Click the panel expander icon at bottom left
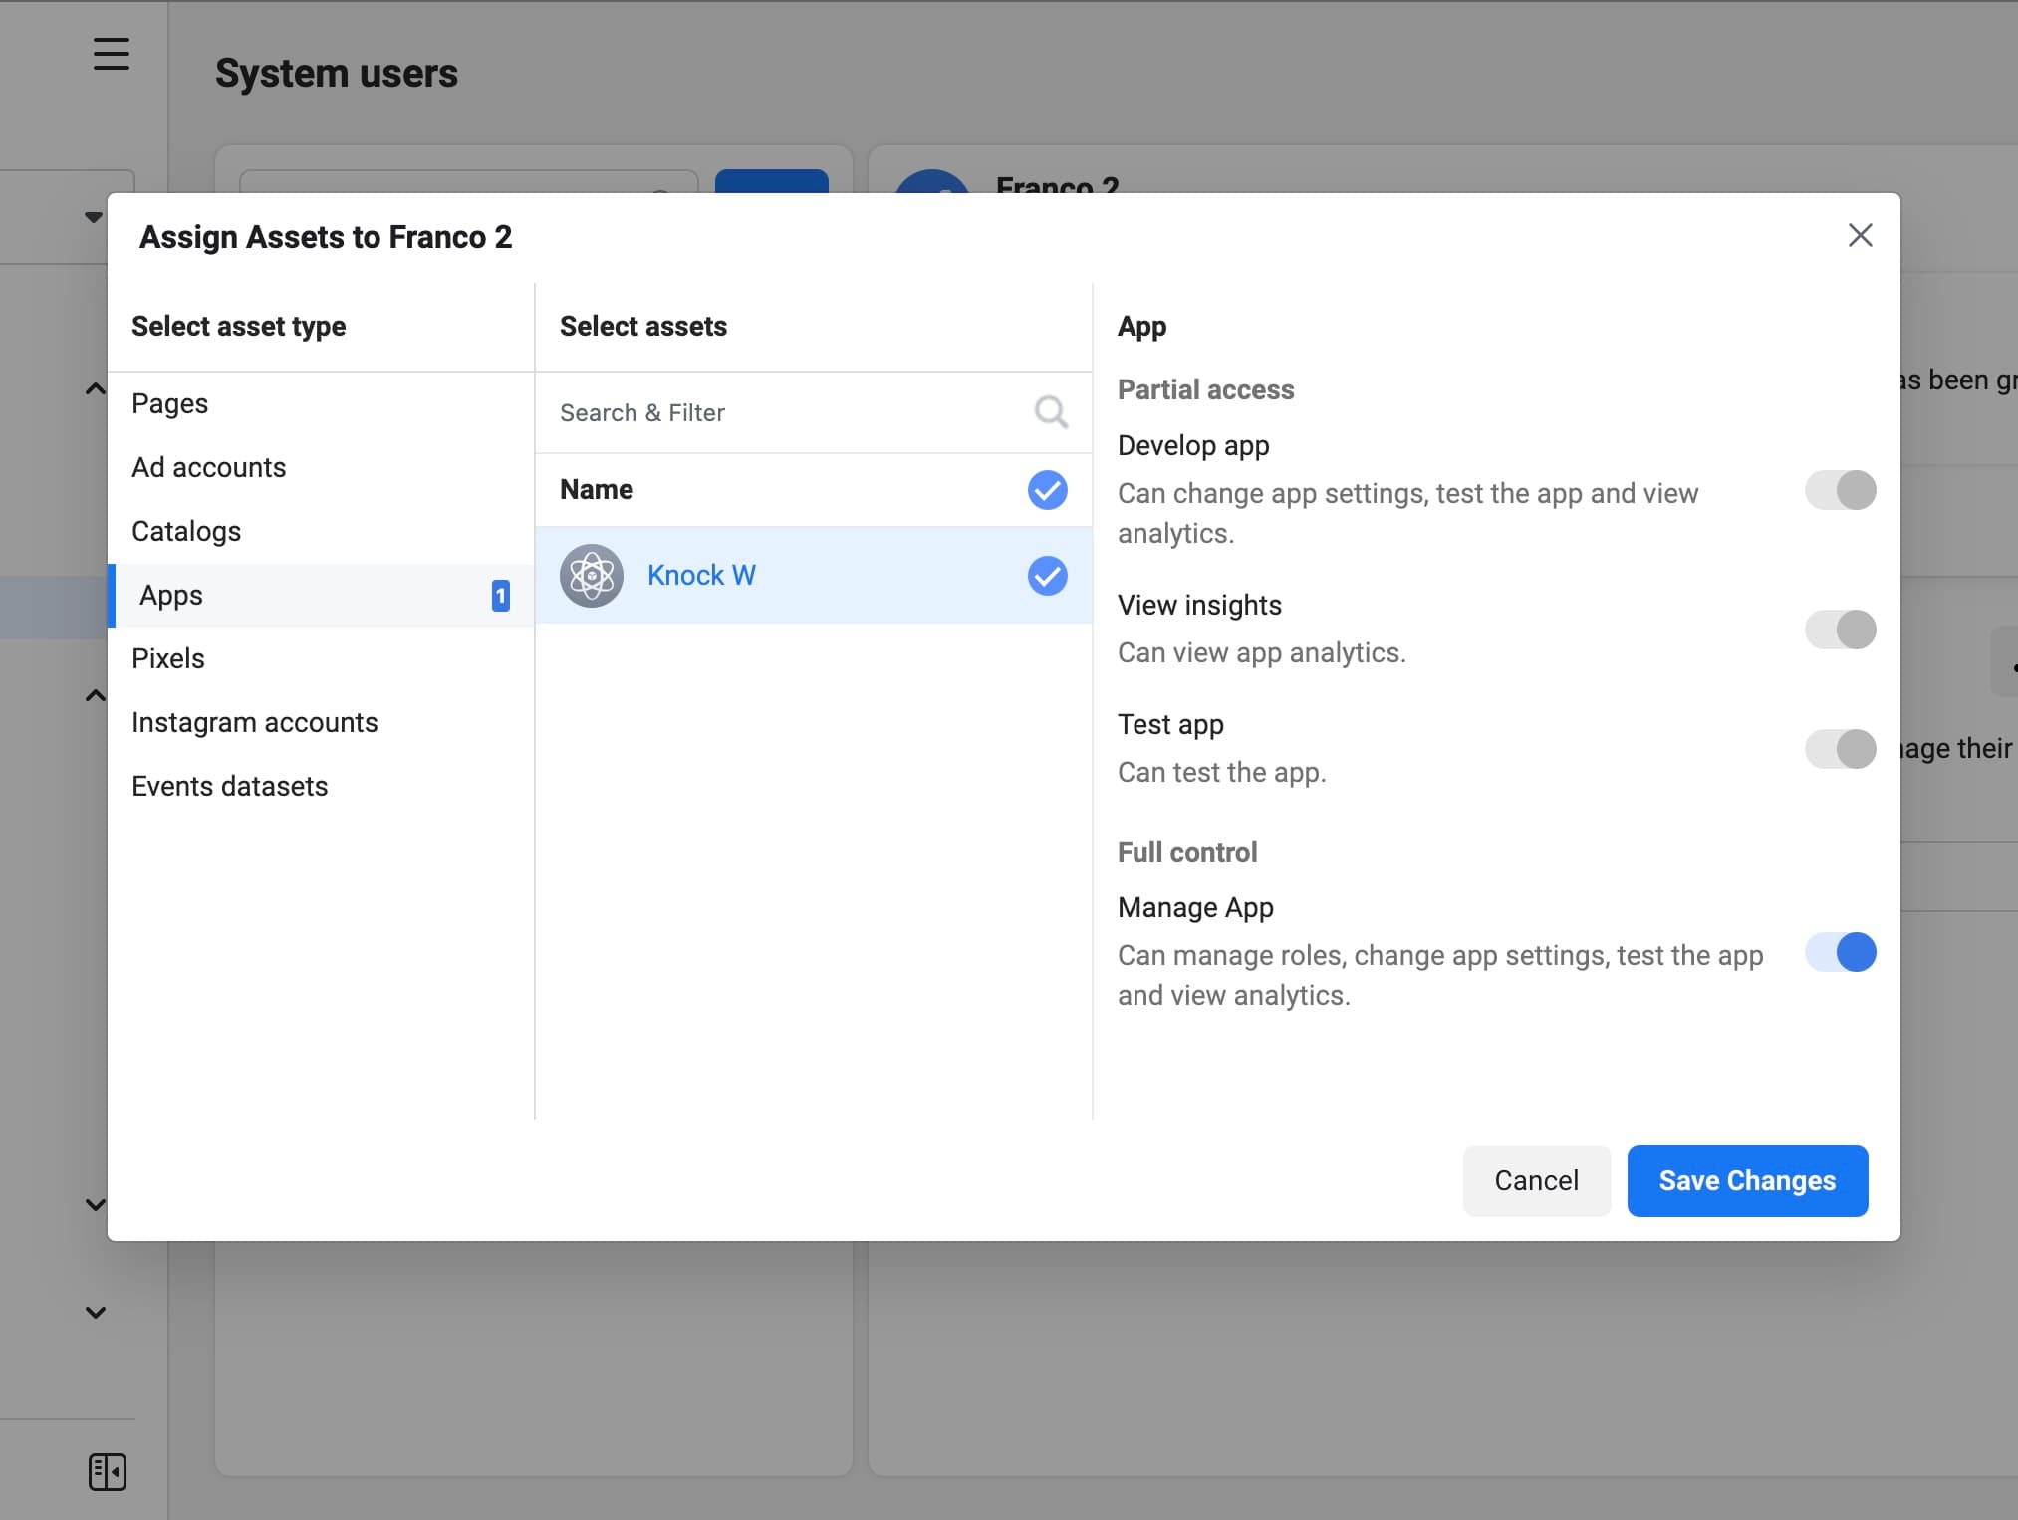Screen dimensions: 2018x1520 pos(109,1471)
